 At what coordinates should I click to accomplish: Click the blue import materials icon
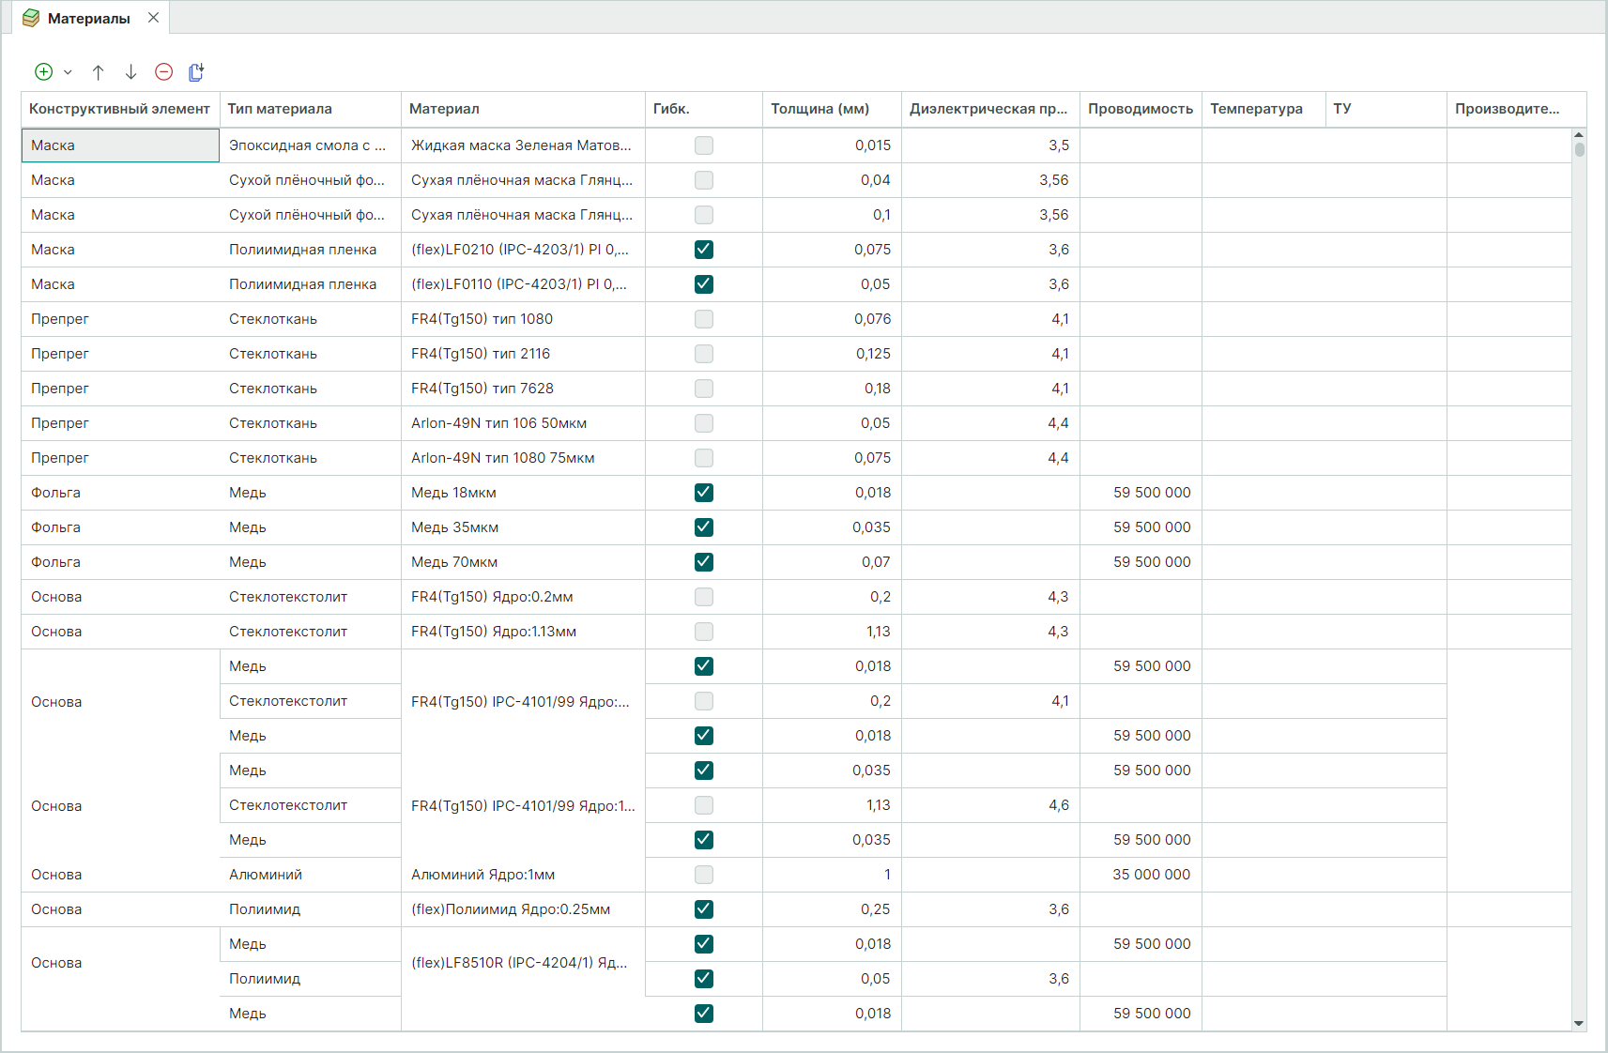(196, 72)
